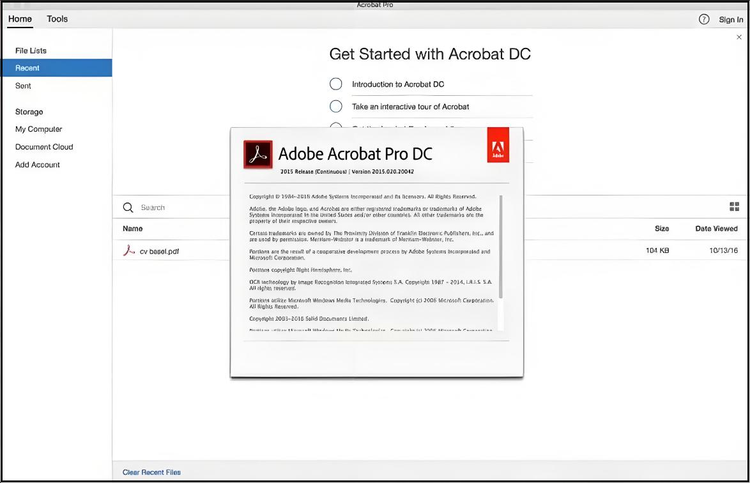
Task: Switch to thumbnail grid view icon
Action: pyautogui.click(x=734, y=206)
